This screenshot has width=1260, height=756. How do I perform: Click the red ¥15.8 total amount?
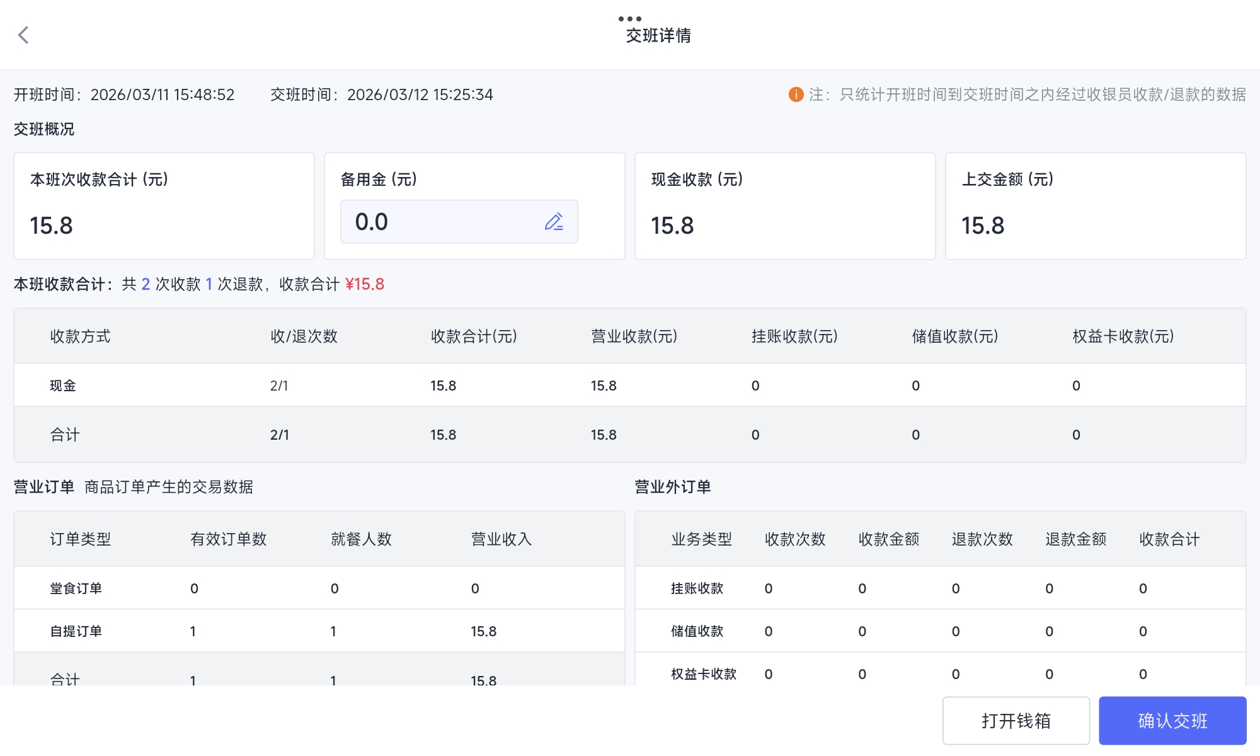click(x=365, y=284)
